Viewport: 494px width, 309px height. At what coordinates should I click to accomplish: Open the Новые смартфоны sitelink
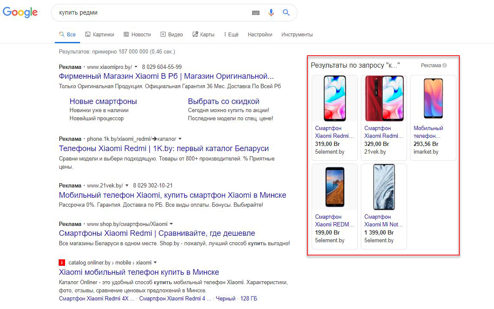[103, 101]
